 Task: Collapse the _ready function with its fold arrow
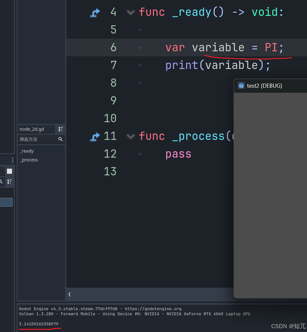130,12
